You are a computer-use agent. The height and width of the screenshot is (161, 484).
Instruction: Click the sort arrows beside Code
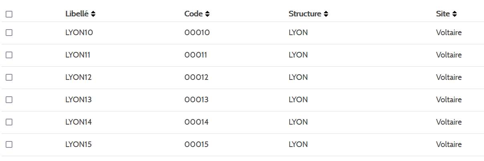point(207,14)
